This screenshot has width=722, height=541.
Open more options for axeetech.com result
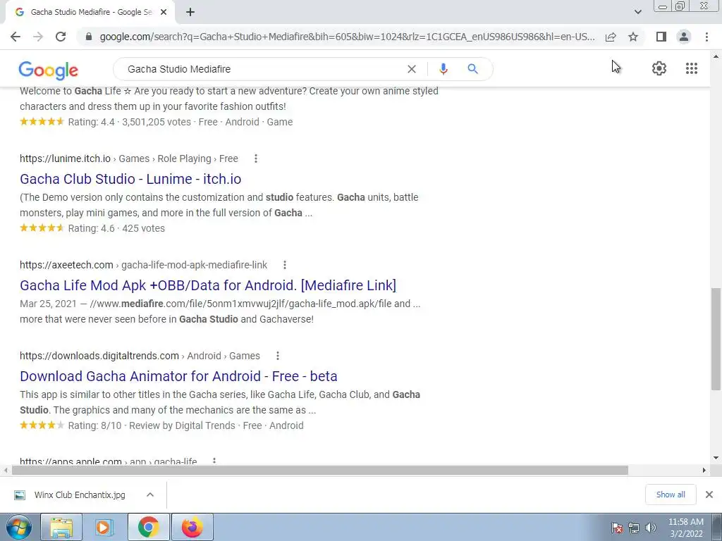point(285,265)
